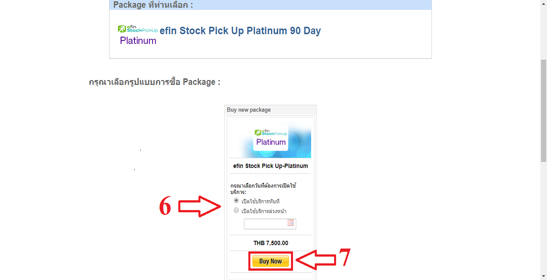Click efin Stock Pick Up Platinum 90 Day title

click(240, 31)
